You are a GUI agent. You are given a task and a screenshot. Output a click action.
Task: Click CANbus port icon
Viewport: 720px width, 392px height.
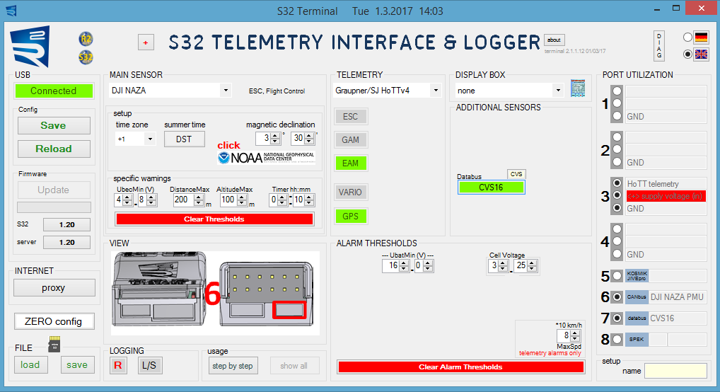click(x=637, y=297)
